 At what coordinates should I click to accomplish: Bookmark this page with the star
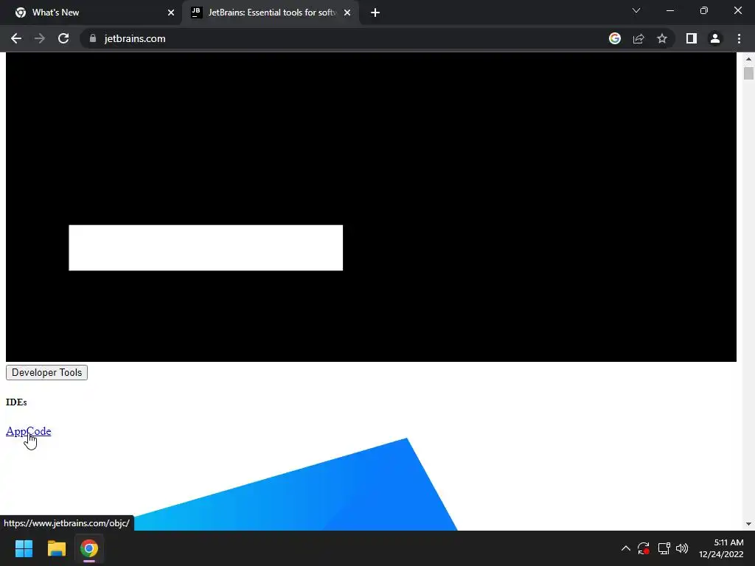[x=662, y=38]
